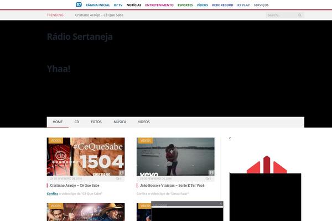This screenshot has height=221, width=332.
Task: Open the VIDEOS tab in site menu
Action: click(x=144, y=122)
